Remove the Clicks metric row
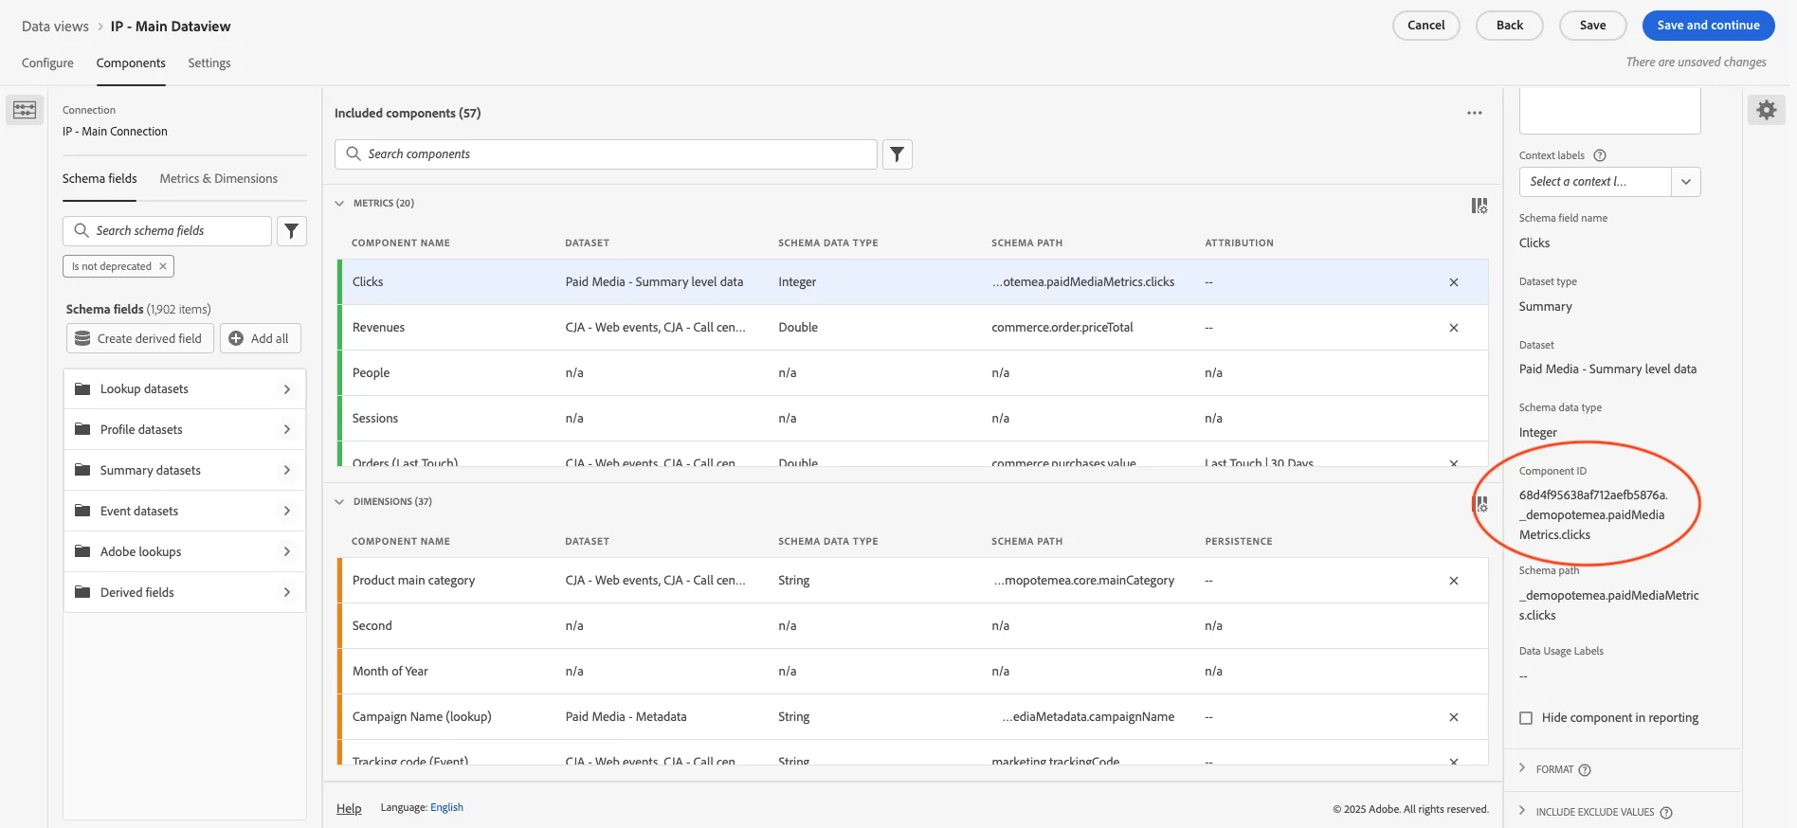Image resolution: width=1797 pixels, height=828 pixels. (x=1454, y=282)
